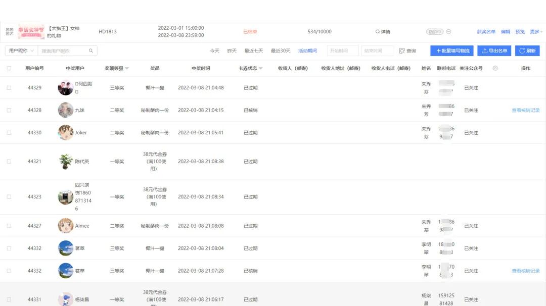This screenshot has height=306, width=546.
Task: Click the refresh icon on the 刷新 button
Action: pos(521,50)
